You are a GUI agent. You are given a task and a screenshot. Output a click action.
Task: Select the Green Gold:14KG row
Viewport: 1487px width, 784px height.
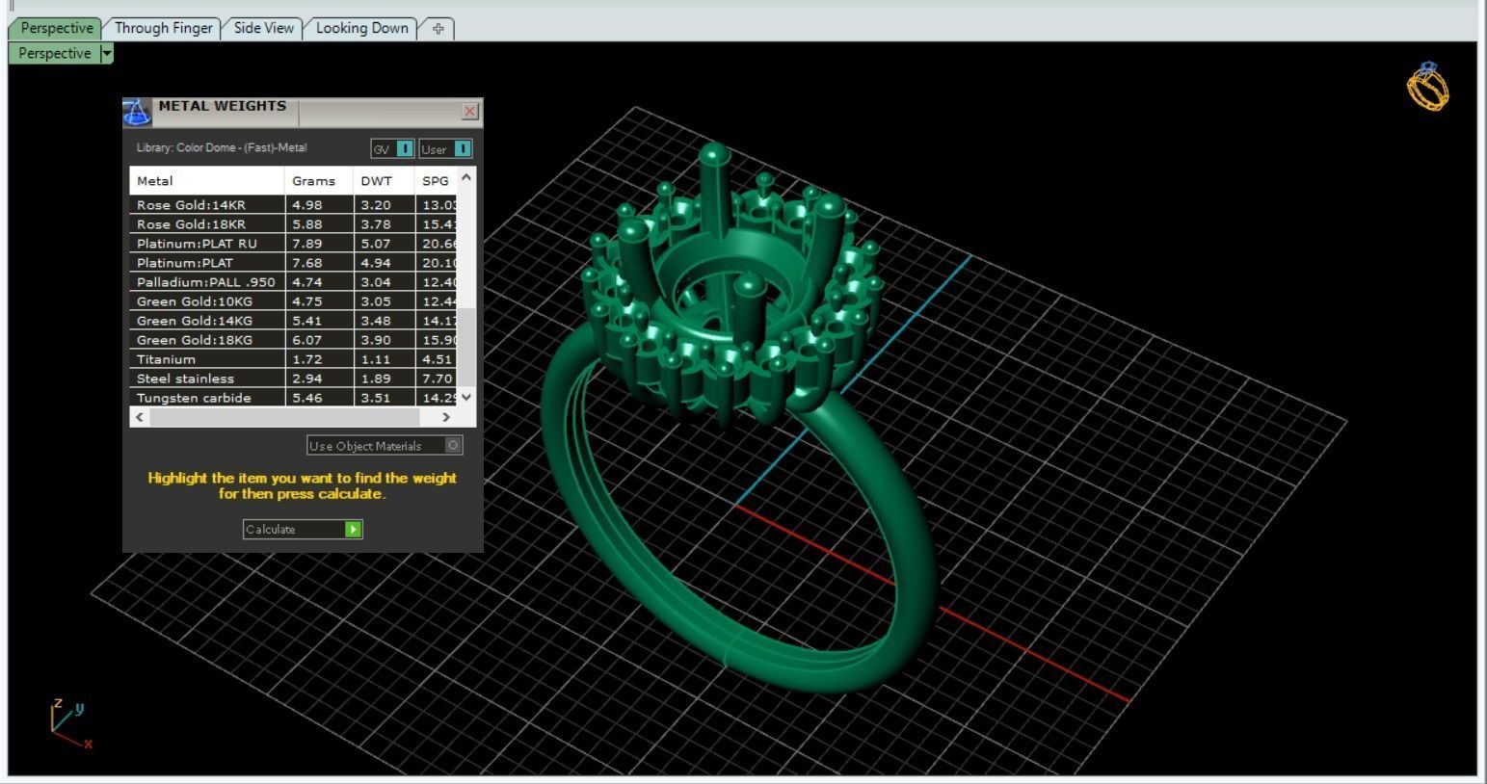click(x=293, y=321)
